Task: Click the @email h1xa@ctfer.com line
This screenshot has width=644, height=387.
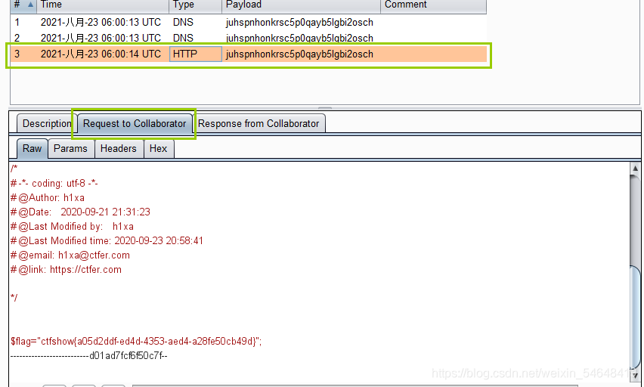Action: pos(70,255)
